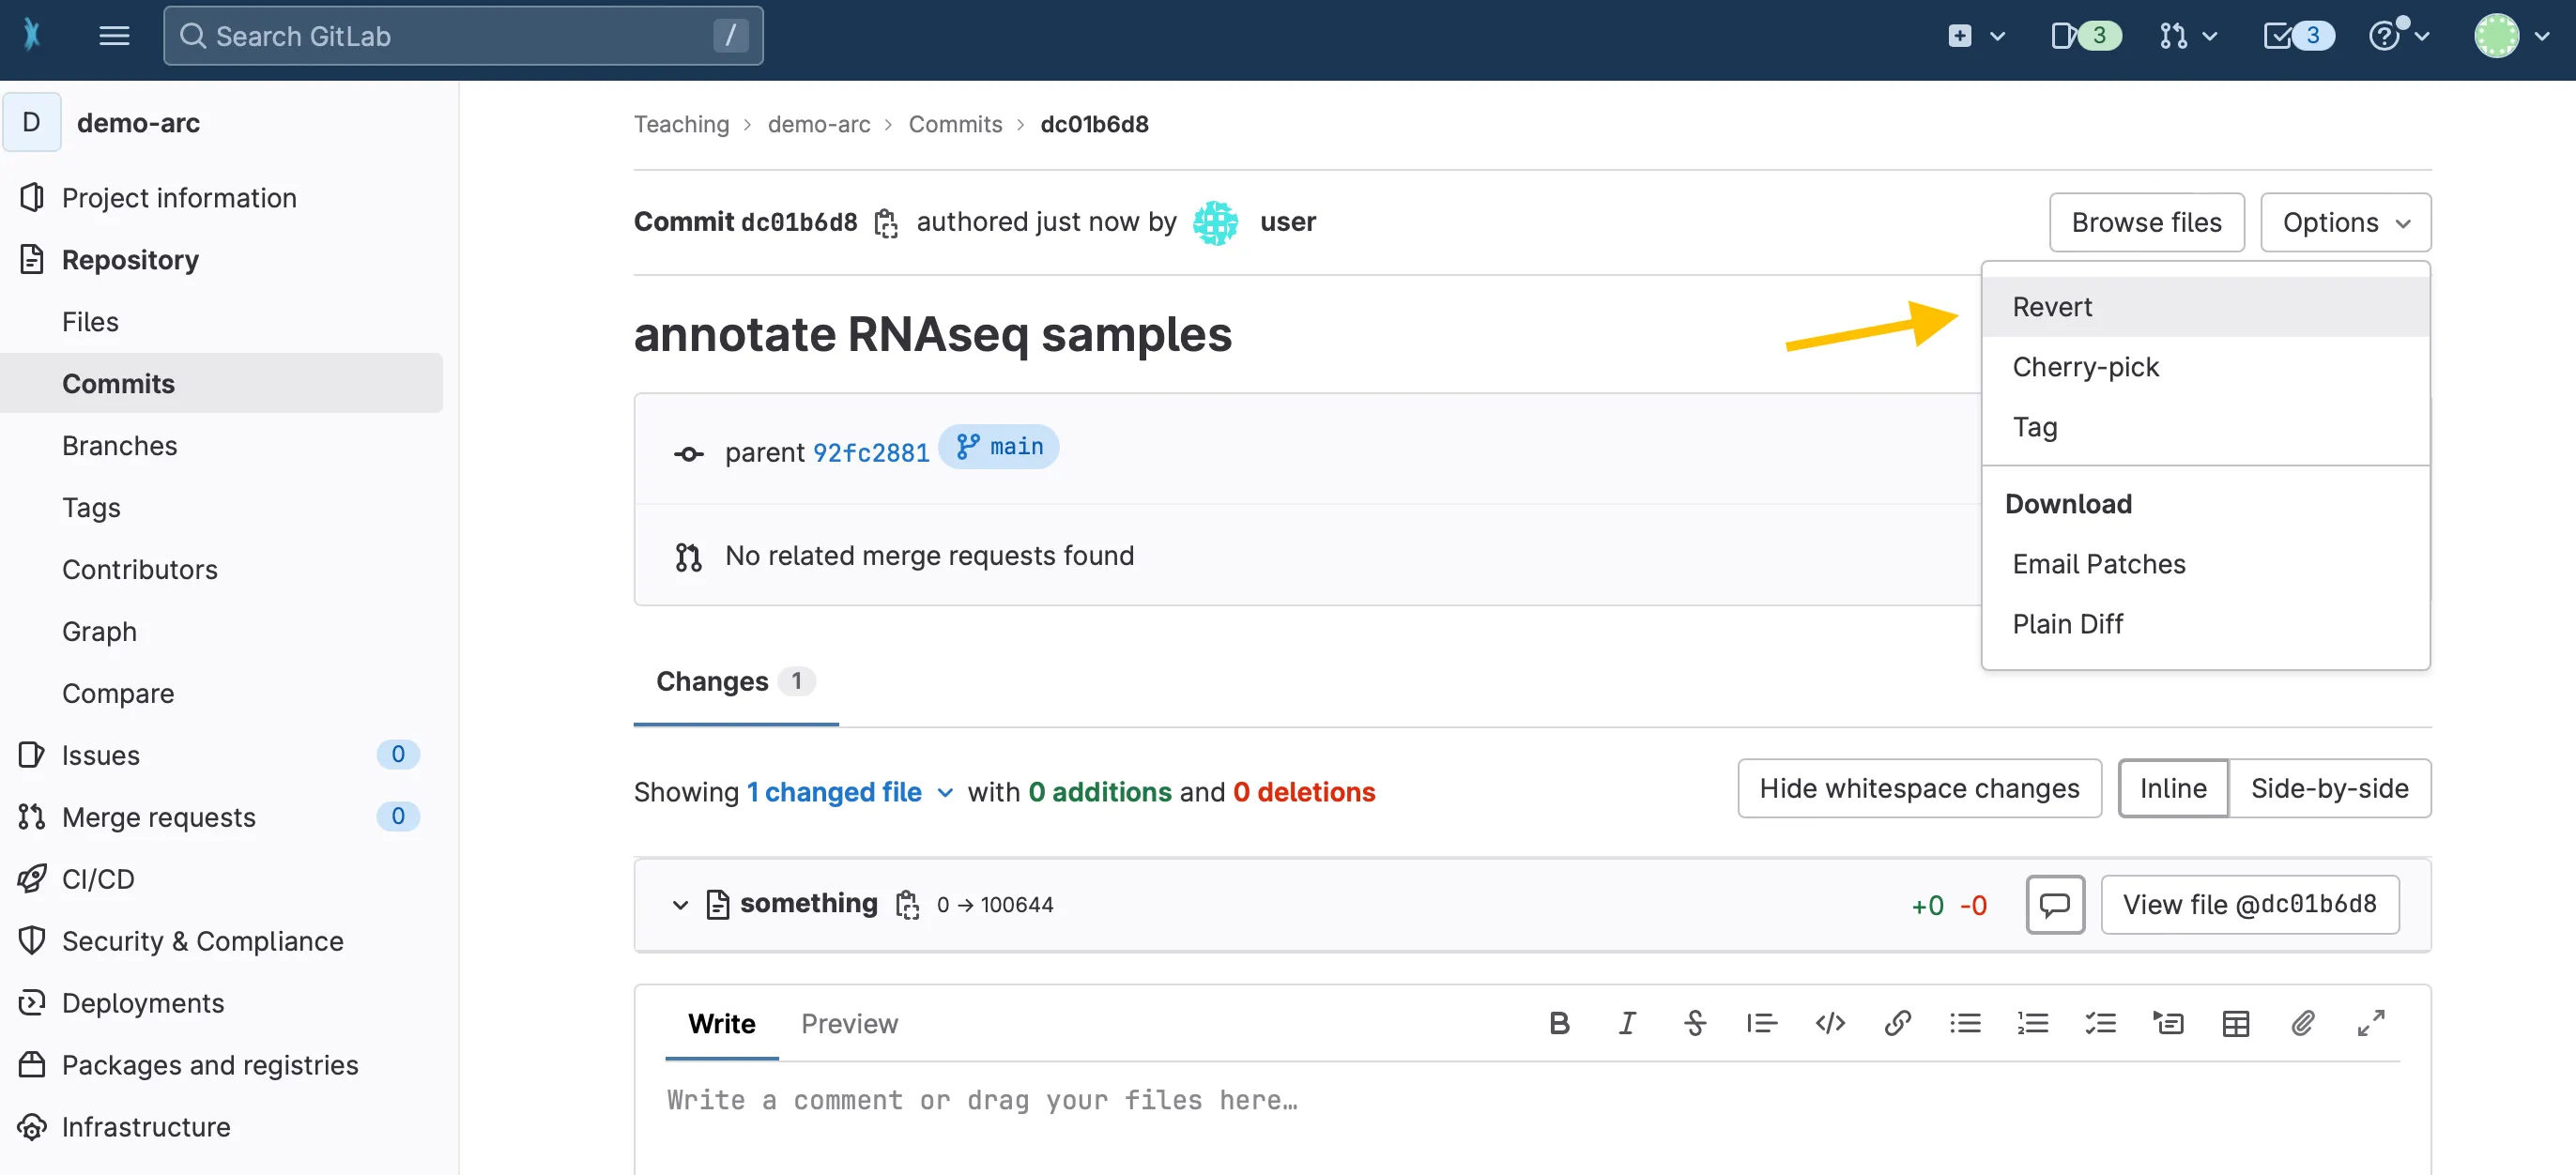Collapse the something file diff

coord(680,905)
